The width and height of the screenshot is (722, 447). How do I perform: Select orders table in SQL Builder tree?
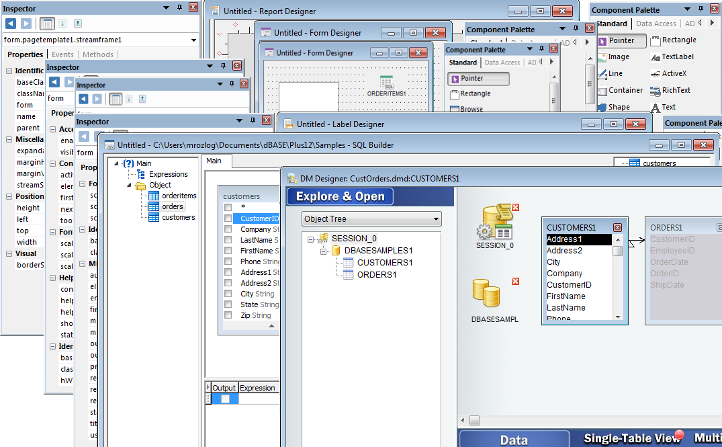172,206
